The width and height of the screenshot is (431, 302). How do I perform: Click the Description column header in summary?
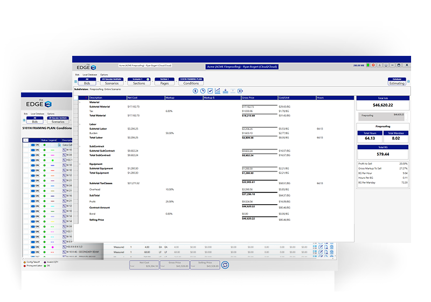[108, 98]
